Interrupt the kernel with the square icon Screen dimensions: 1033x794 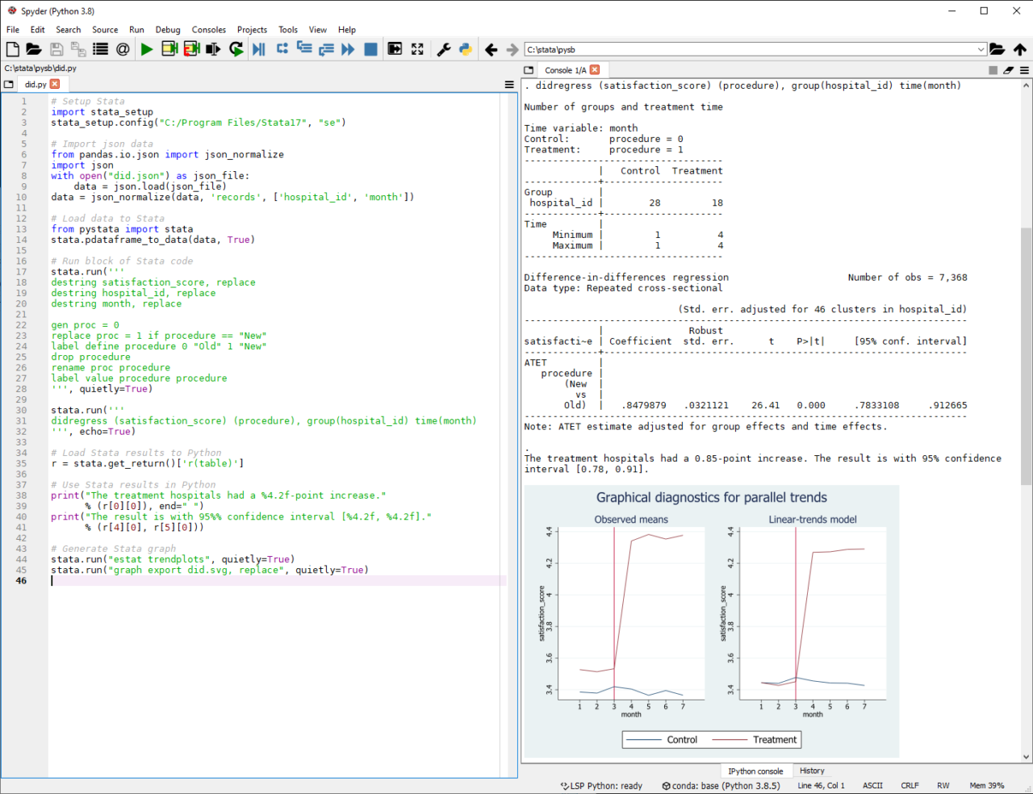click(x=993, y=69)
